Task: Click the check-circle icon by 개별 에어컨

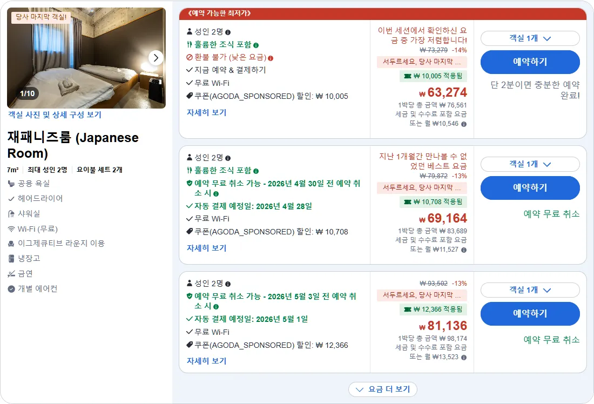Action: 11,289
